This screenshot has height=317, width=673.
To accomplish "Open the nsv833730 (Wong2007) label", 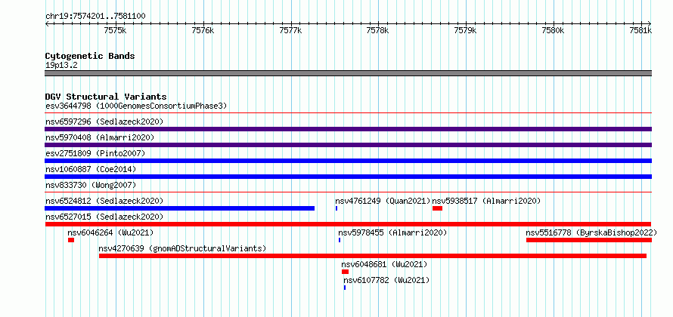I will point(91,185).
